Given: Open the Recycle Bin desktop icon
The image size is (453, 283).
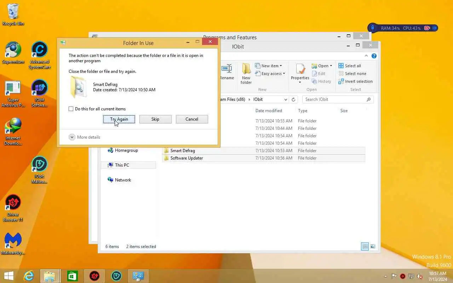Looking at the screenshot, I should point(13,15).
